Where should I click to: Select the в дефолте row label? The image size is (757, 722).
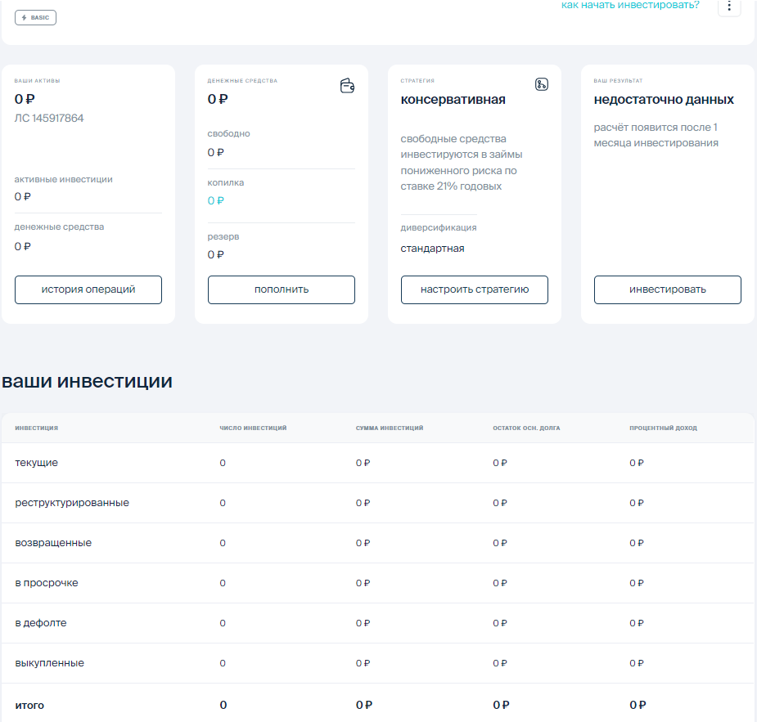pos(41,622)
